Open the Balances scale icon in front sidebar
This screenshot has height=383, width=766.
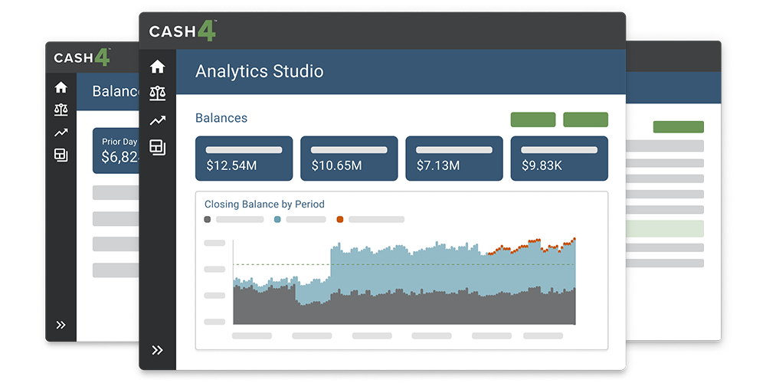click(x=157, y=93)
